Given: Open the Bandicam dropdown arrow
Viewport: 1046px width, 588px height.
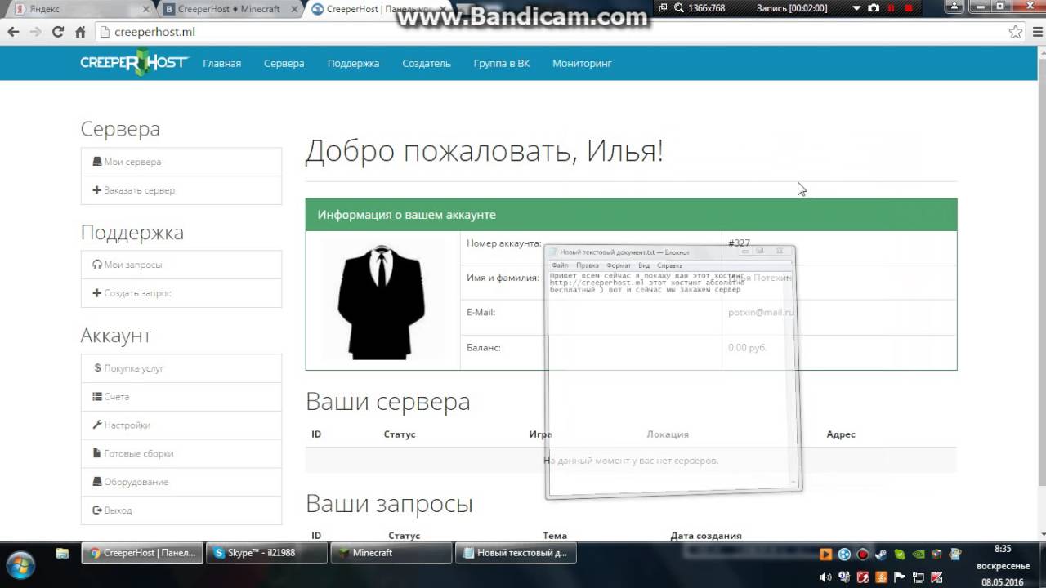Looking at the screenshot, I should pos(856,8).
